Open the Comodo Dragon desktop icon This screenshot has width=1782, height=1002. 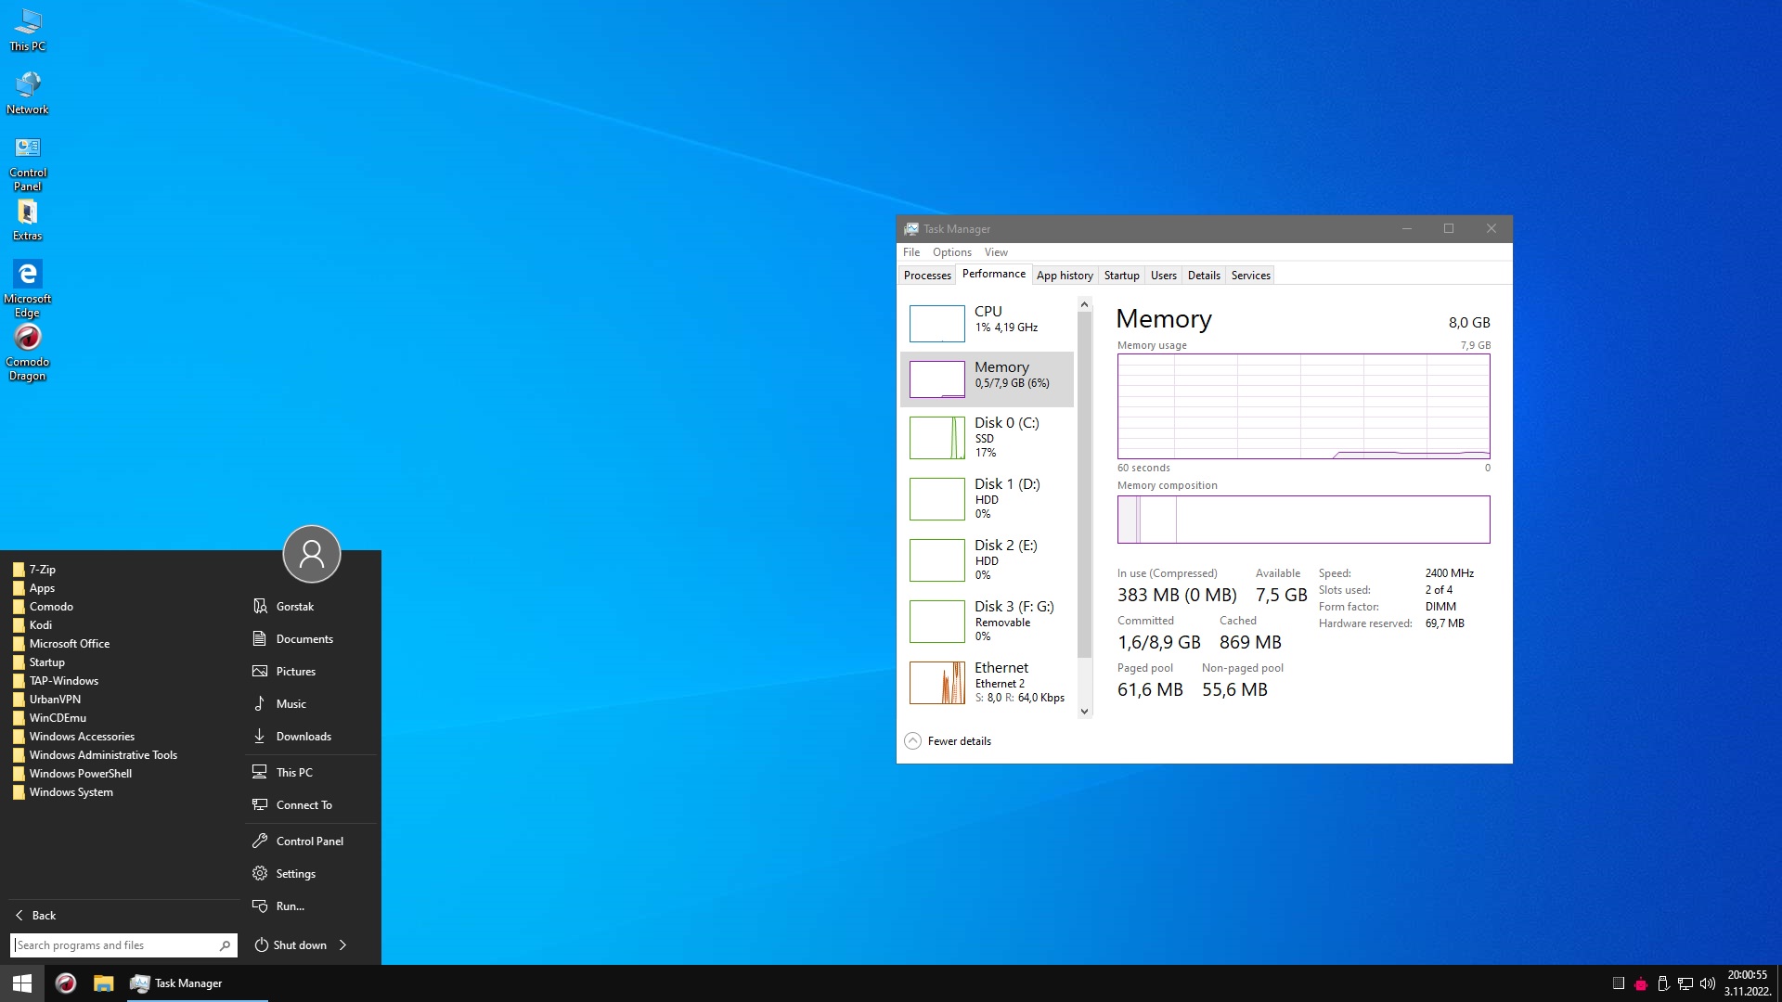(28, 339)
